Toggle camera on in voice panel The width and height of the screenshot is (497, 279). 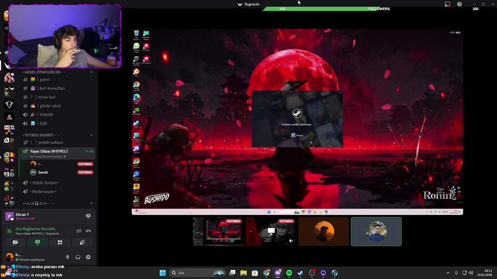(x=15, y=242)
